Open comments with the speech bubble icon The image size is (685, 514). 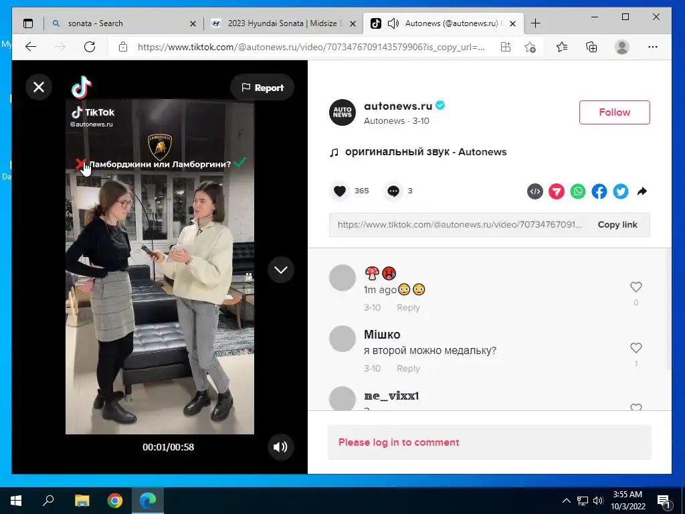click(393, 191)
